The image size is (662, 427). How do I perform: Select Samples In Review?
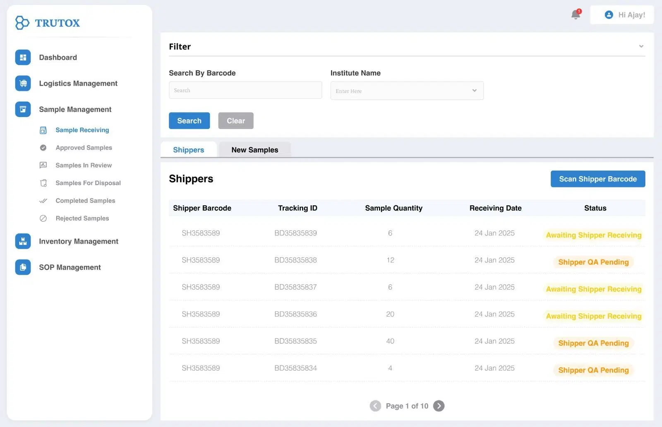tap(84, 165)
